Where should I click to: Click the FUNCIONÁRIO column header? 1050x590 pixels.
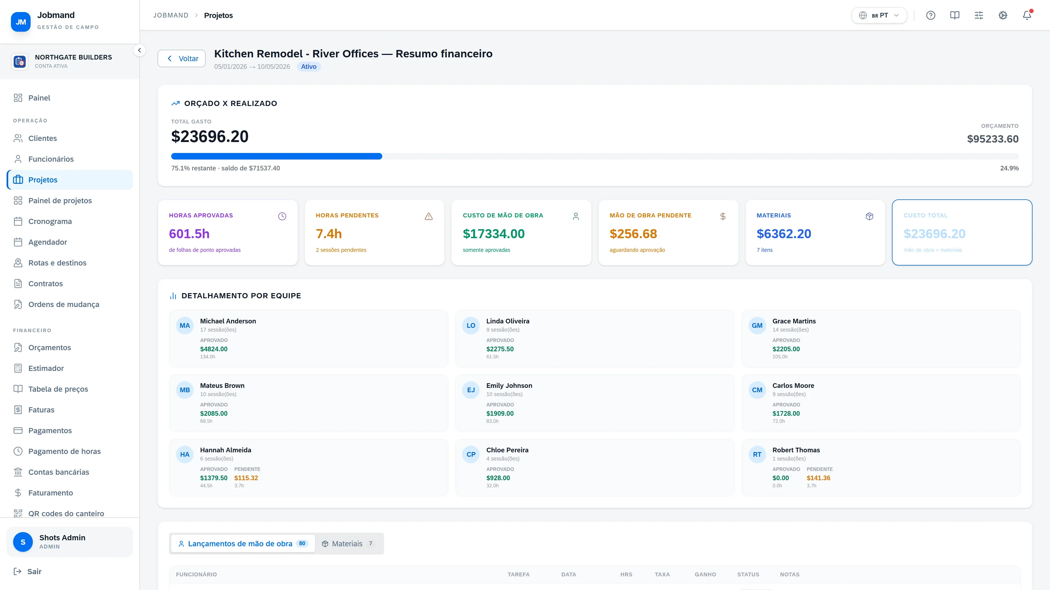[197, 574]
